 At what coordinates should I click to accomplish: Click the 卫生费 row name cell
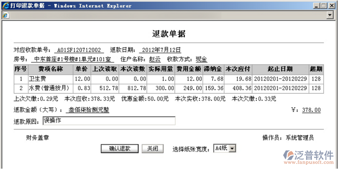(x=50, y=79)
